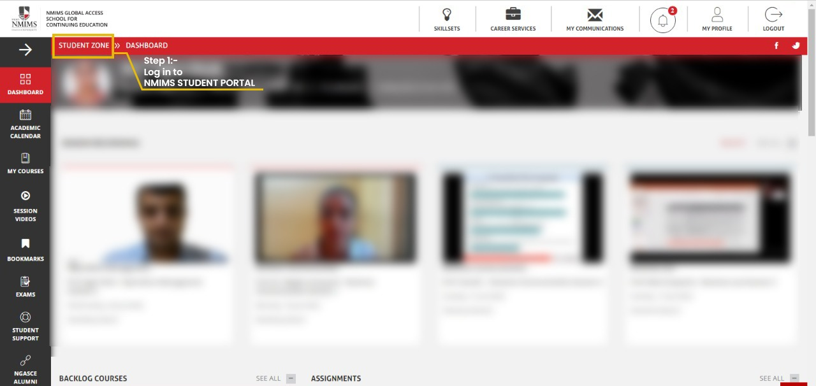This screenshot has height=386, width=816.
Task: Open Career Services briefcase icon
Action: pos(513,14)
